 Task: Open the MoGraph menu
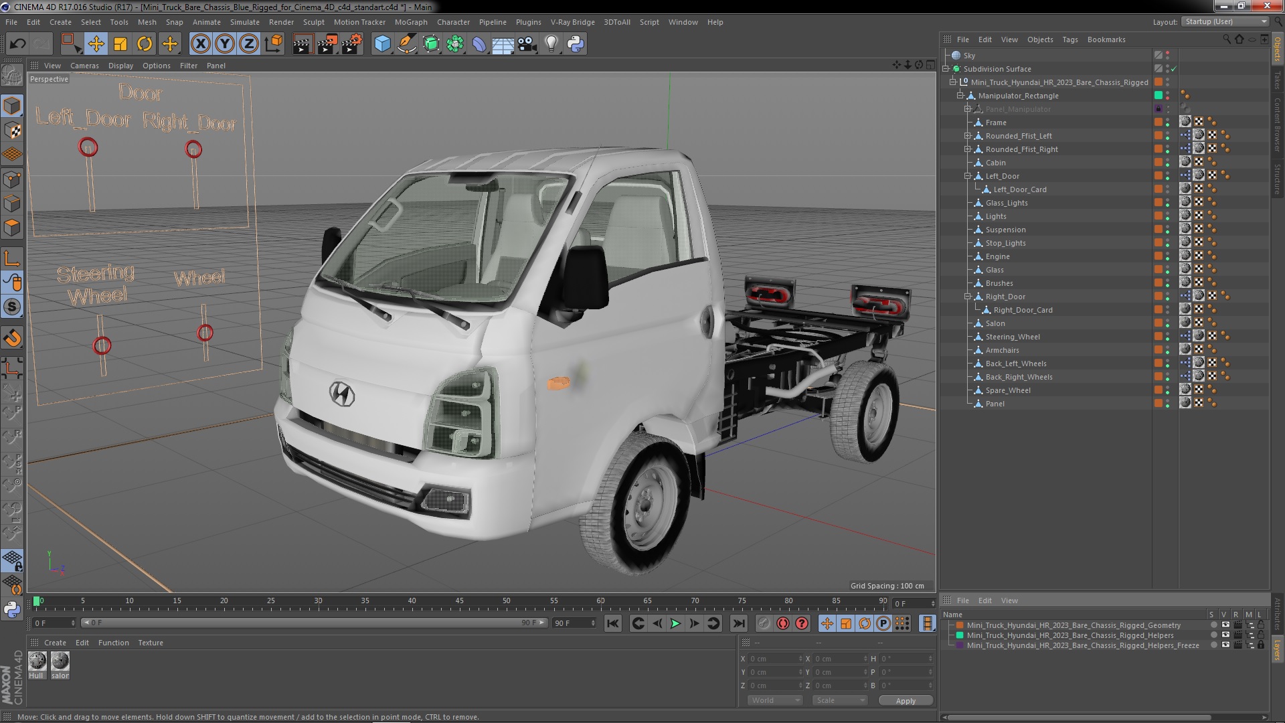click(411, 22)
